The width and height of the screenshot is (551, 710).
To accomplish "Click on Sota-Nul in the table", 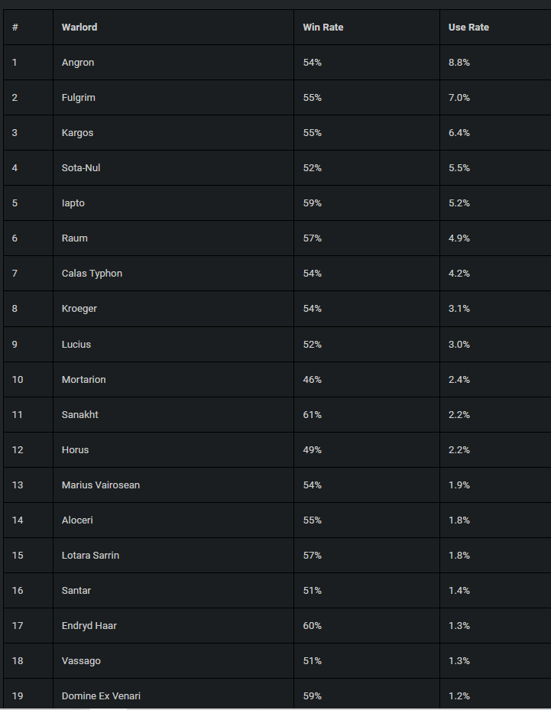I will tap(81, 168).
